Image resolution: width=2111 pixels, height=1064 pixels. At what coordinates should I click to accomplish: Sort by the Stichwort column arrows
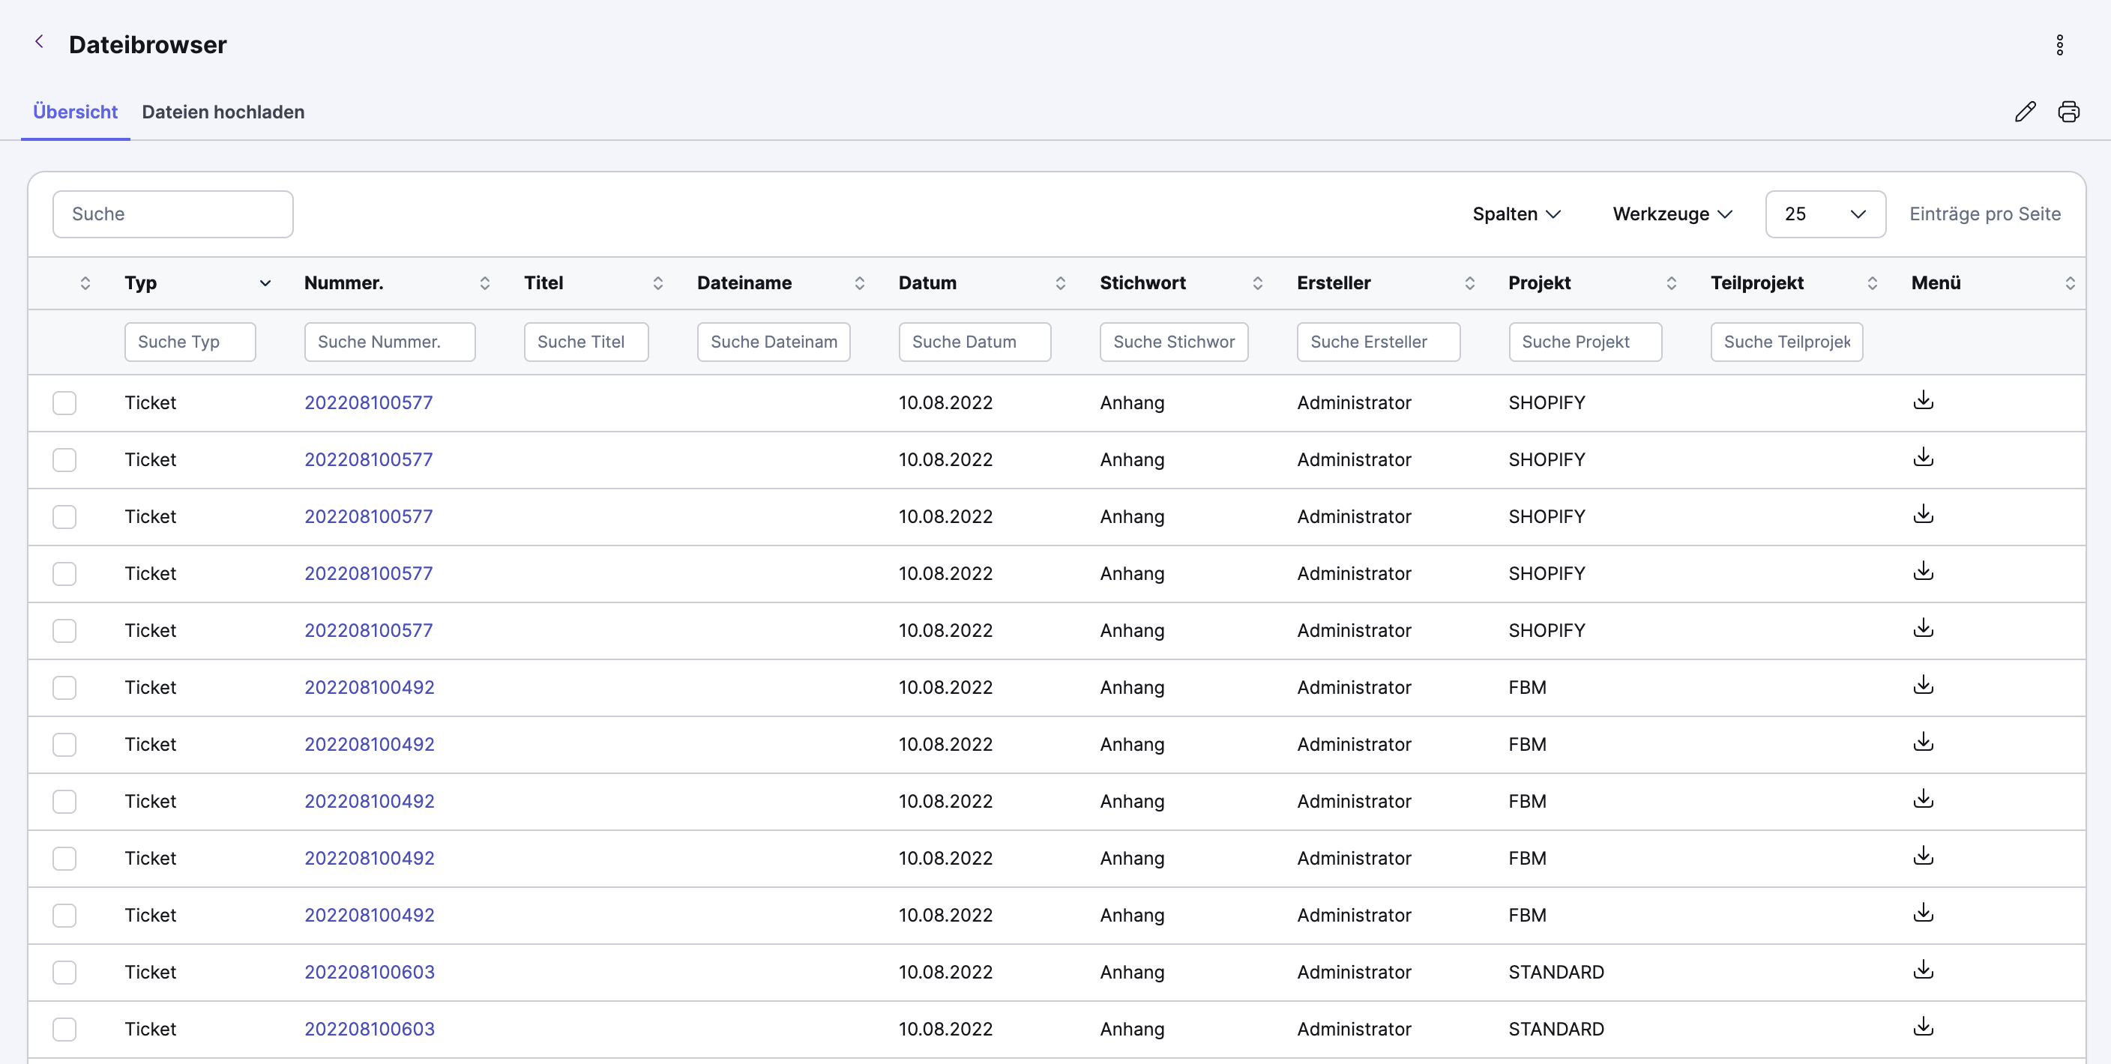pos(1257,283)
